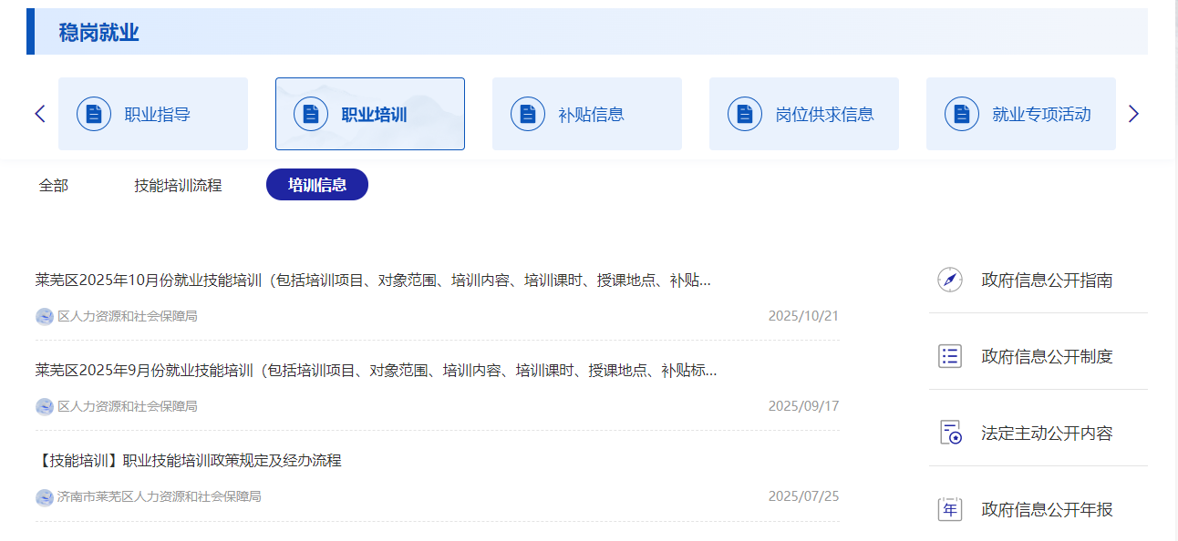Click the compass icon for 政府信息公开指南

tap(950, 280)
